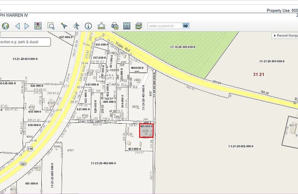Click the green hatched parcel 31-16-20-902-000-0
This screenshot has width=298, height=194.
(x=183, y=47)
